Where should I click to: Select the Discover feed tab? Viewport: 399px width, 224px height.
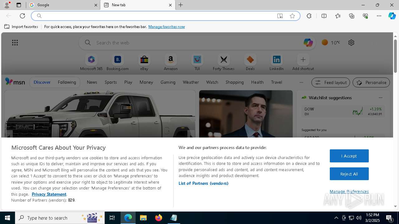[42, 82]
